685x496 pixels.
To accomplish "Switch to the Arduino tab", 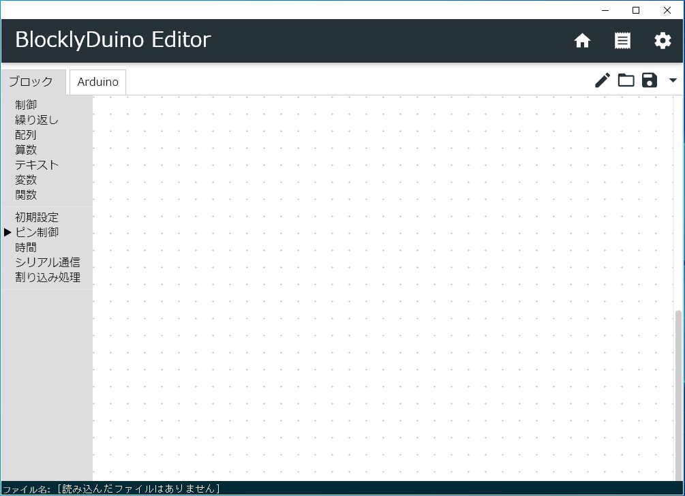I will click(x=98, y=82).
